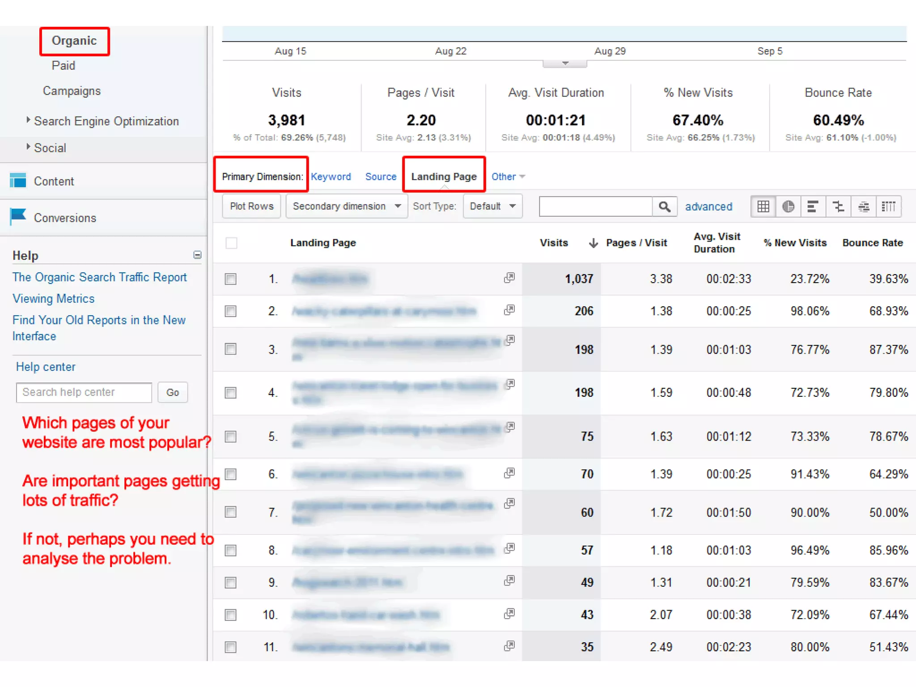Open the Default sort type dropdown
Screen dimensions: 916x687
[x=492, y=206]
